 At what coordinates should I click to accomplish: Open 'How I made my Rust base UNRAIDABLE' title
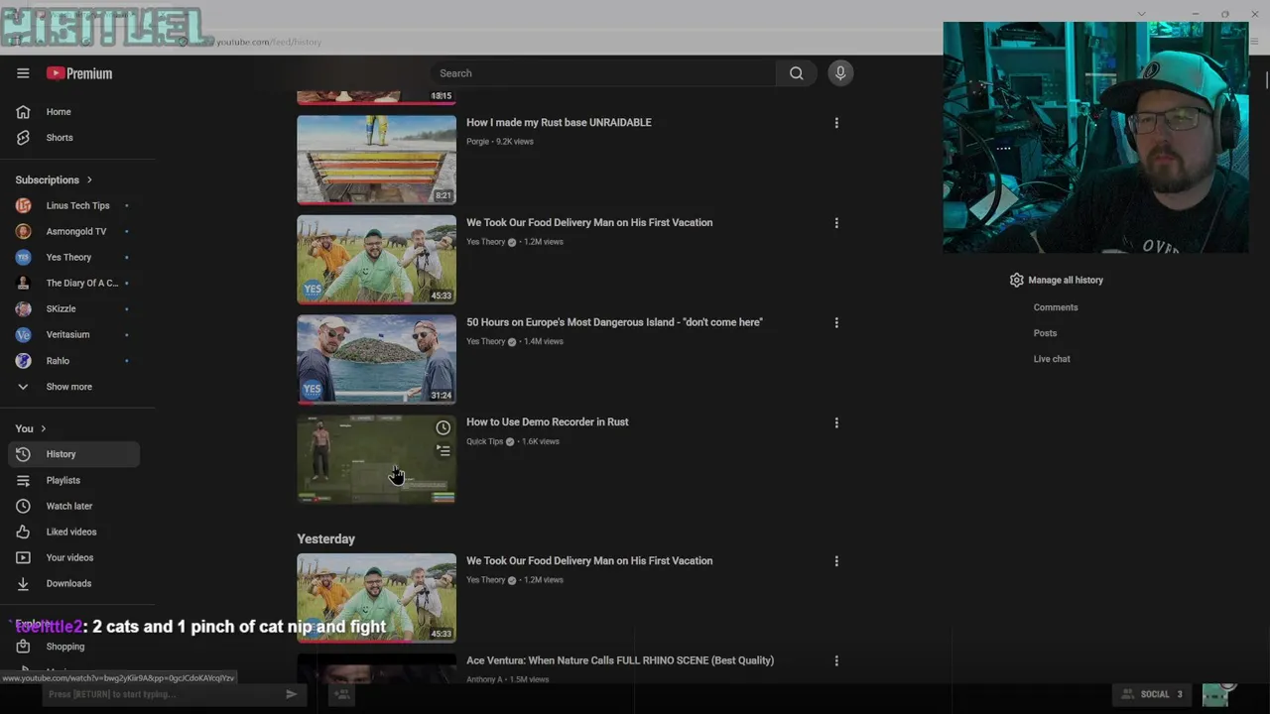[x=559, y=122]
